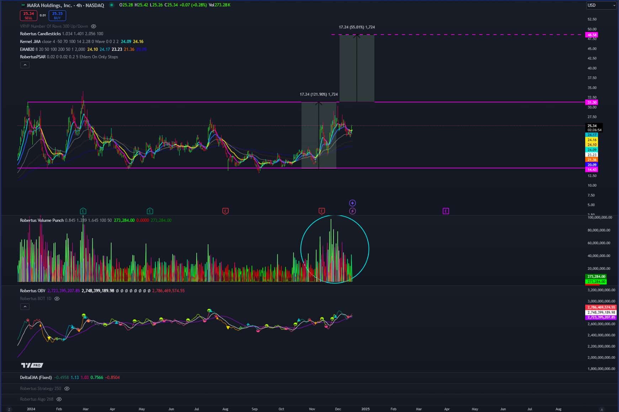Collapse the main chart indicator legend
The width and height of the screenshot is (619, 412).
coord(25,65)
